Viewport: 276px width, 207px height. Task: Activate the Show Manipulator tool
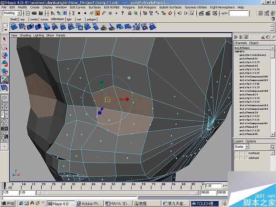4,80
